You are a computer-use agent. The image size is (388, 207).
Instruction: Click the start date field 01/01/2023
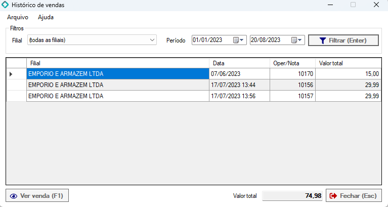[x=211, y=40]
